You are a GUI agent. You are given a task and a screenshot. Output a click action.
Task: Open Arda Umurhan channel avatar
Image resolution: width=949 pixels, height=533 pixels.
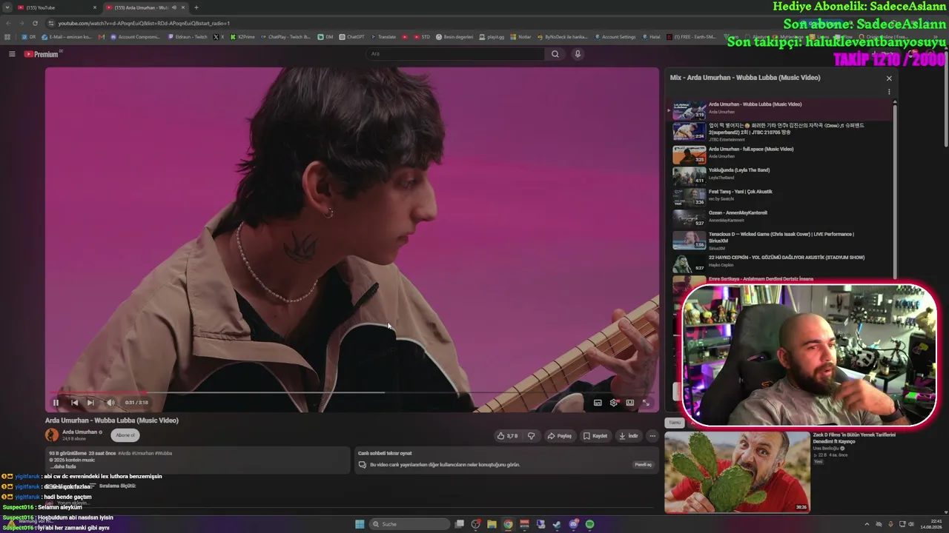52,435
